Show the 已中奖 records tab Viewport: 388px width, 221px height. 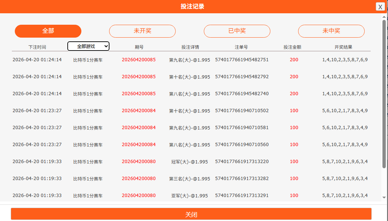[x=237, y=31]
